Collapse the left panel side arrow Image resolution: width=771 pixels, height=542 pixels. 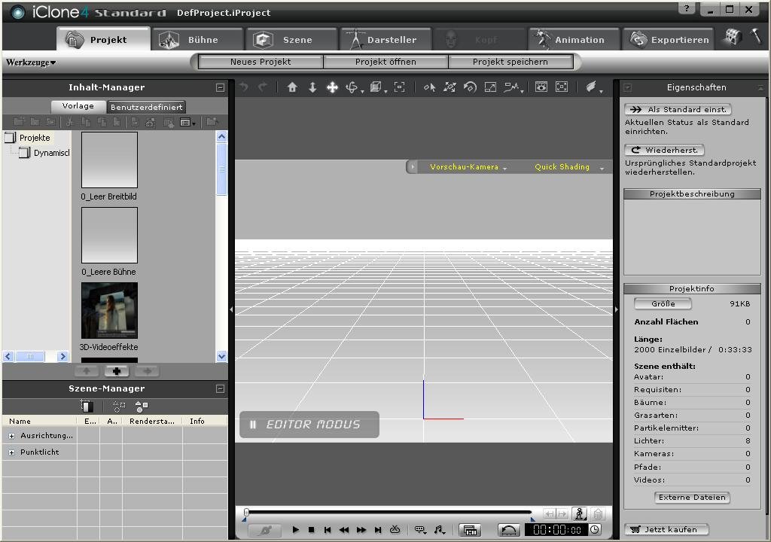[231, 309]
